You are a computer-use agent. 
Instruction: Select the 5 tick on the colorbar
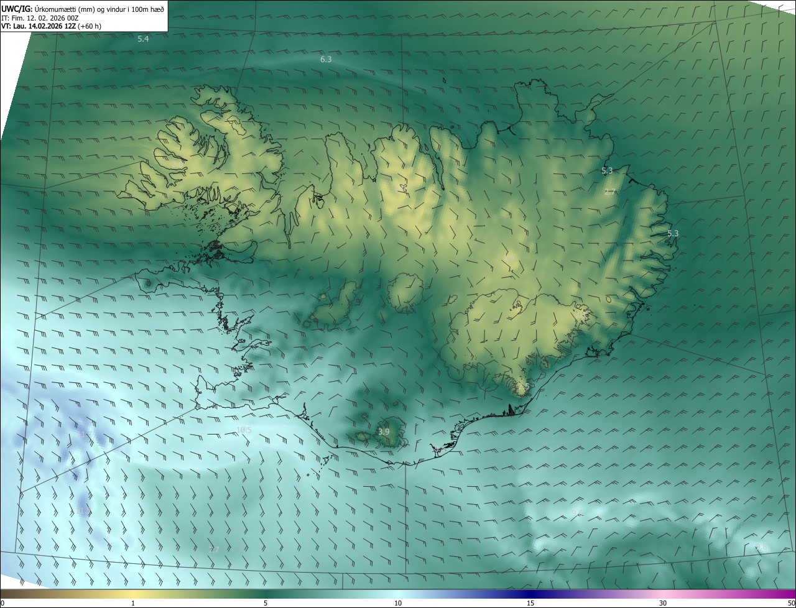click(266, 604)
